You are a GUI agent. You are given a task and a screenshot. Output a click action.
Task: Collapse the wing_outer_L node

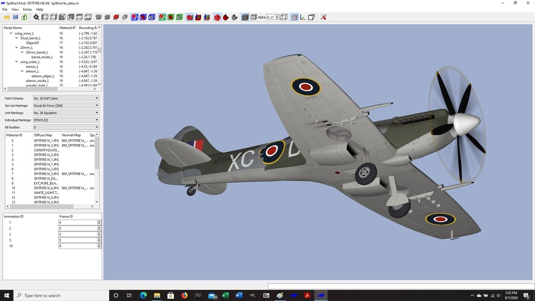coord(17,62)
